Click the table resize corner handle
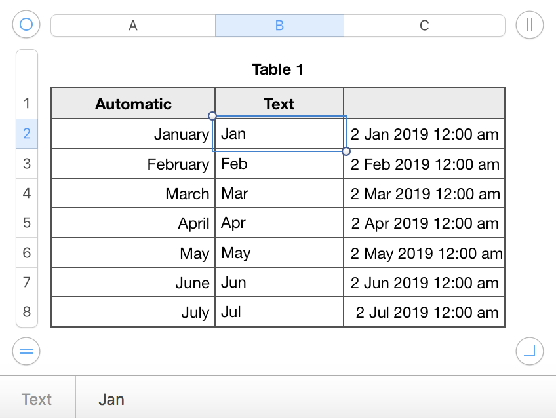This screenshot has height=418, width=556. click(x=530, y=351)
